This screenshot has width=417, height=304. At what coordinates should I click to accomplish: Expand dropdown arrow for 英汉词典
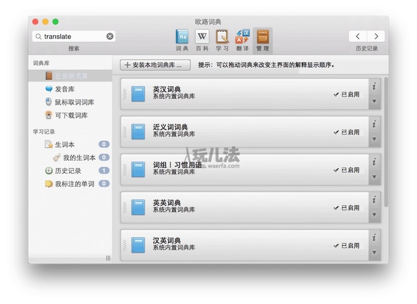[374, 102]
